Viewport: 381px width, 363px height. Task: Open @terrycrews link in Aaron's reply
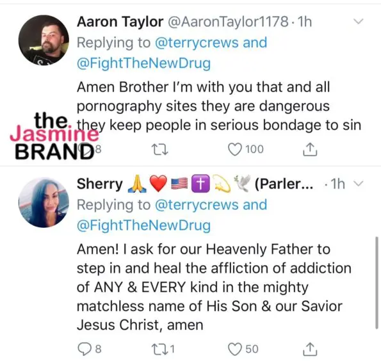click(x=197, y=42)
